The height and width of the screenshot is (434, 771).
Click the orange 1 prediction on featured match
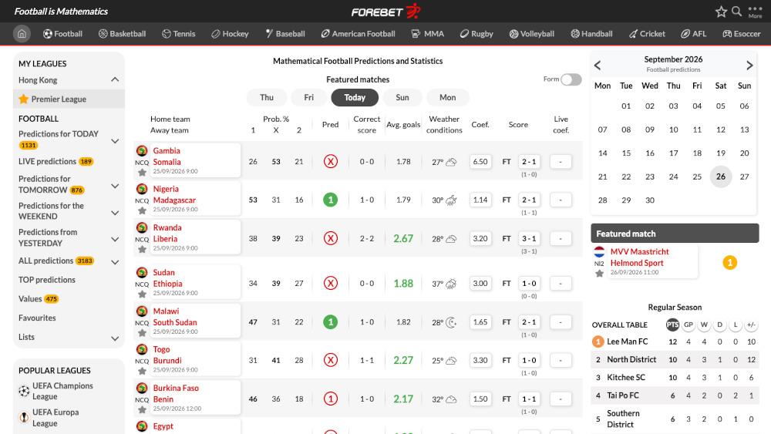(x=729, y=263)
